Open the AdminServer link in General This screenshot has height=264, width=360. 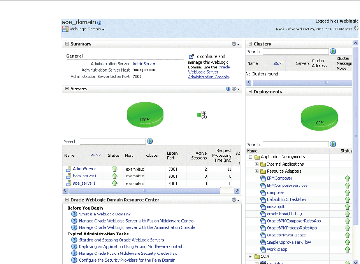point(144,64)
